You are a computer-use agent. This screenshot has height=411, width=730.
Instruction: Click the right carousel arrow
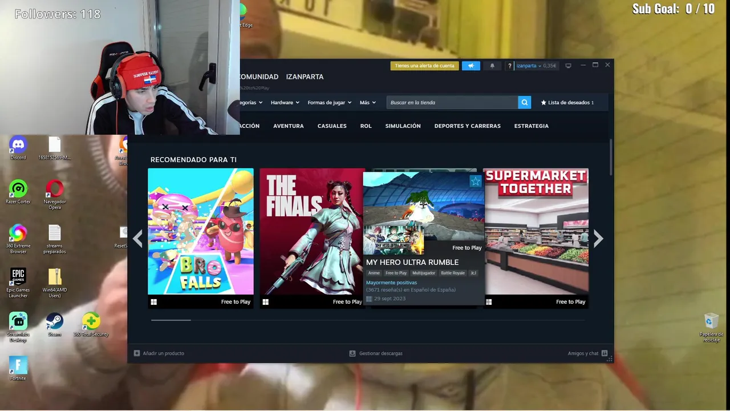pyautogui.click(x=598, y=239)
